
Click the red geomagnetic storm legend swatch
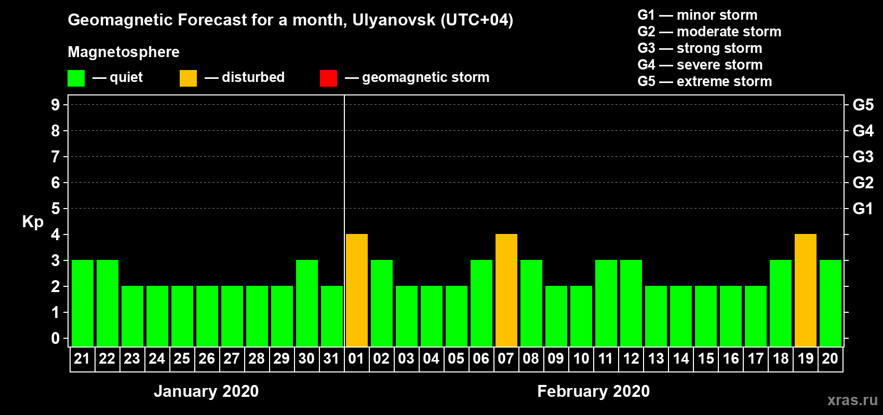329,78
